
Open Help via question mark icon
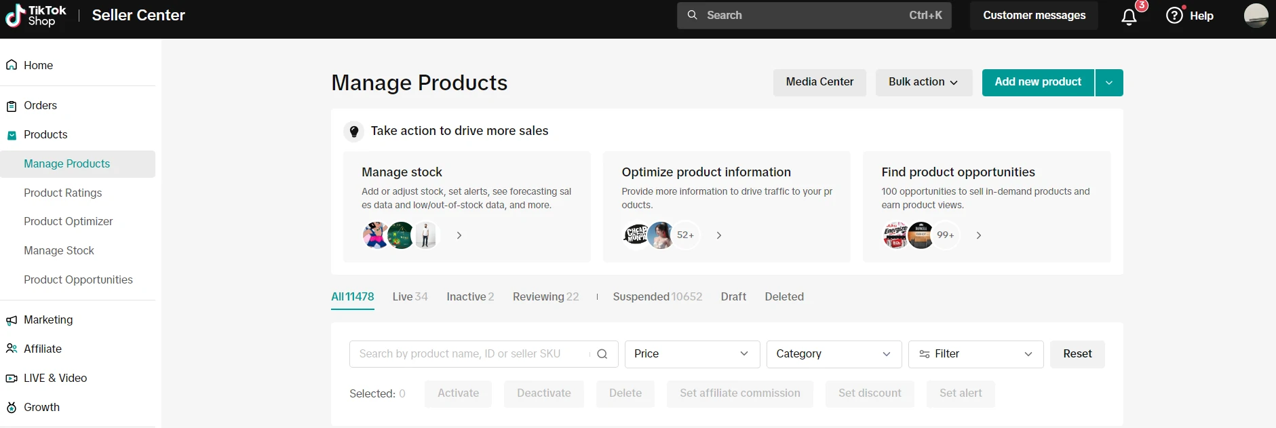point(1174,16)
